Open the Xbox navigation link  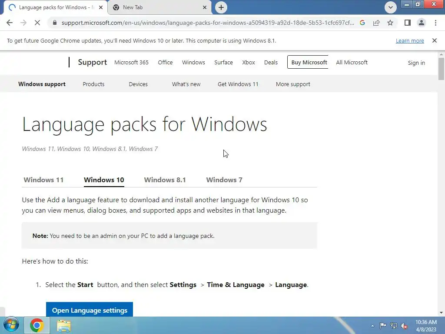(248, 62)
